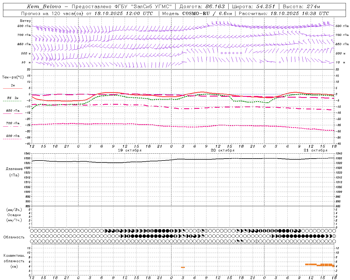This screenshot has width=350, height=280.
Task: Click the provider text 'ФГБУ "ЗапСиб УГМС"'
Action: pos(143,7)
